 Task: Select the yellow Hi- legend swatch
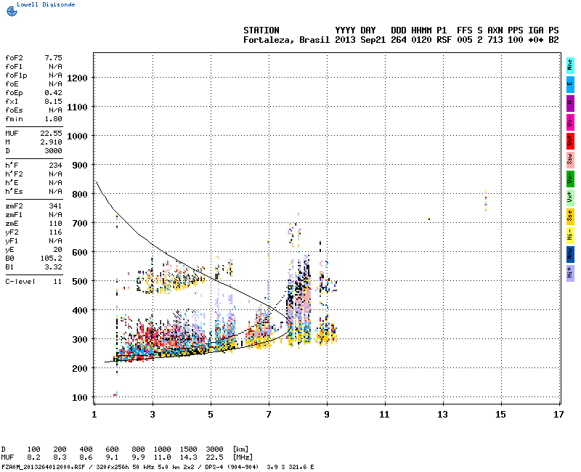(570, 235)
